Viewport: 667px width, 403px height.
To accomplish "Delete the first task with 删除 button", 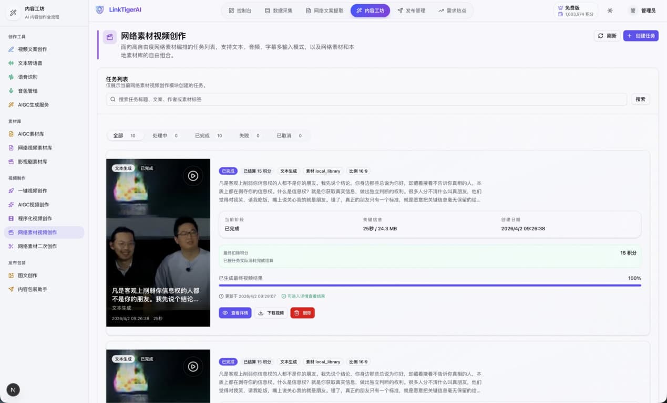I will 302,313.
